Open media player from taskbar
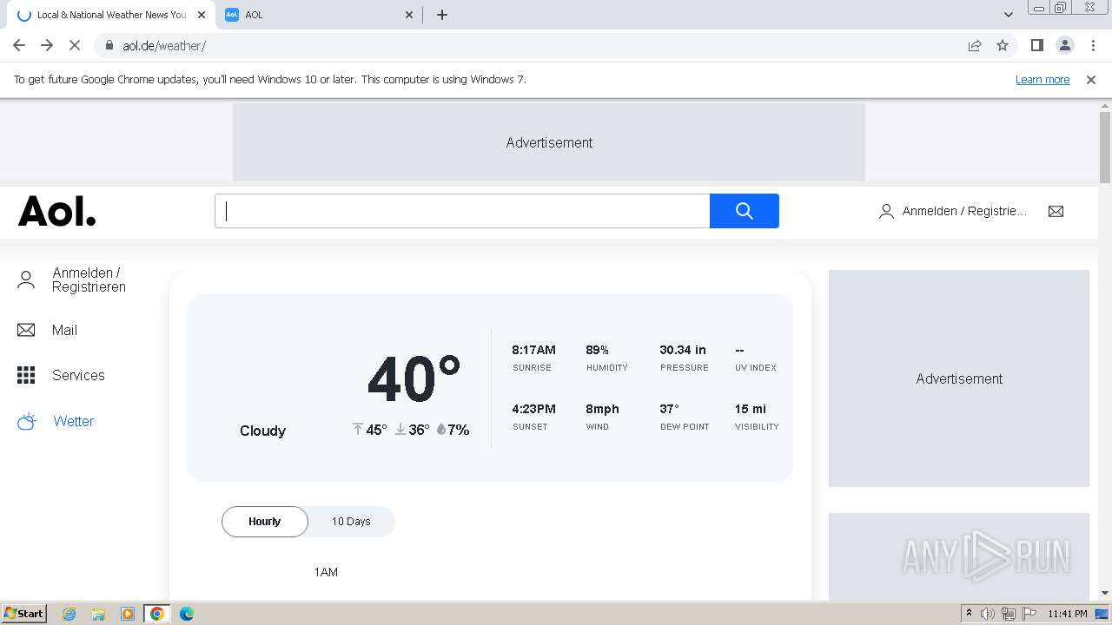1112x625 pixels. coord(128,614)
